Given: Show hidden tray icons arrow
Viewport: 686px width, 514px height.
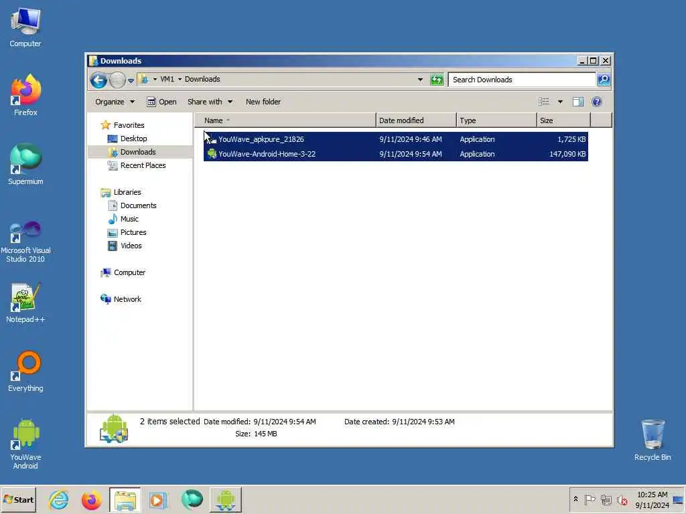Looking at the screenshot, I should 575,499.
